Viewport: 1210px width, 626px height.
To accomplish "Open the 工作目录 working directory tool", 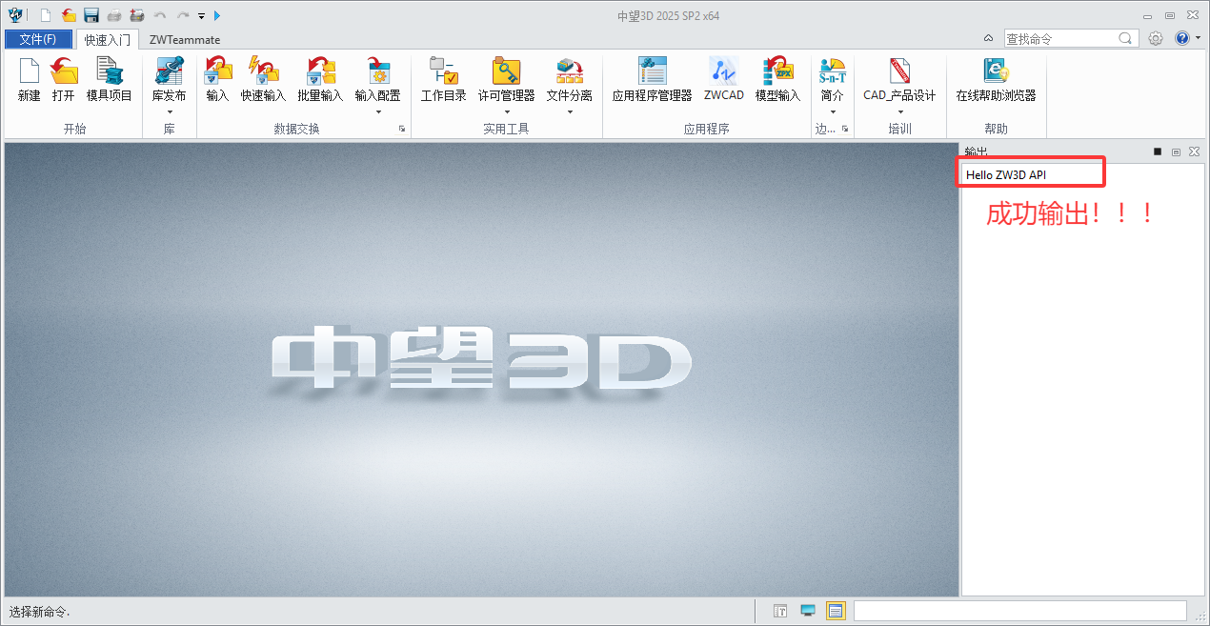I will [x=444, y=71].
